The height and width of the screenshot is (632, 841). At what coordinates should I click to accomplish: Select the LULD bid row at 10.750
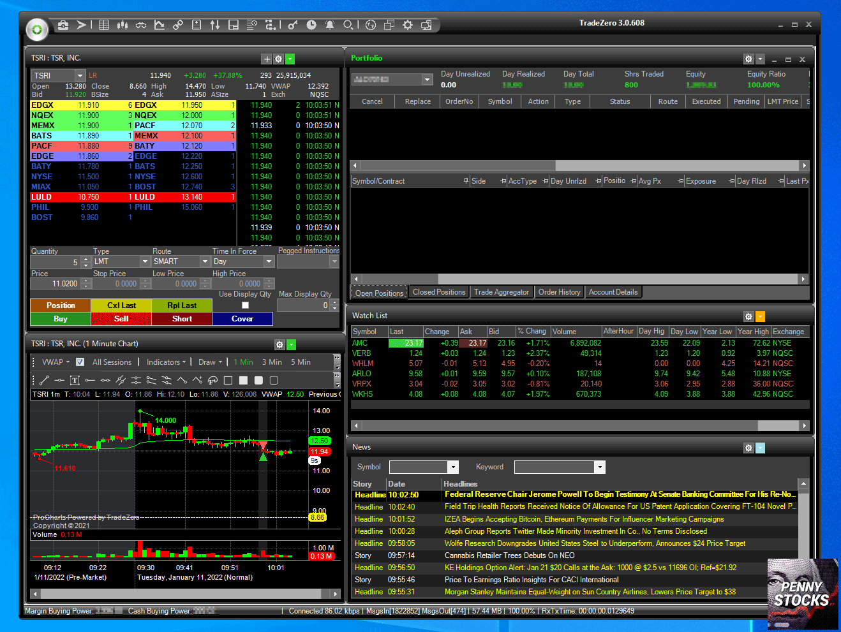click(x=82, y=197)
